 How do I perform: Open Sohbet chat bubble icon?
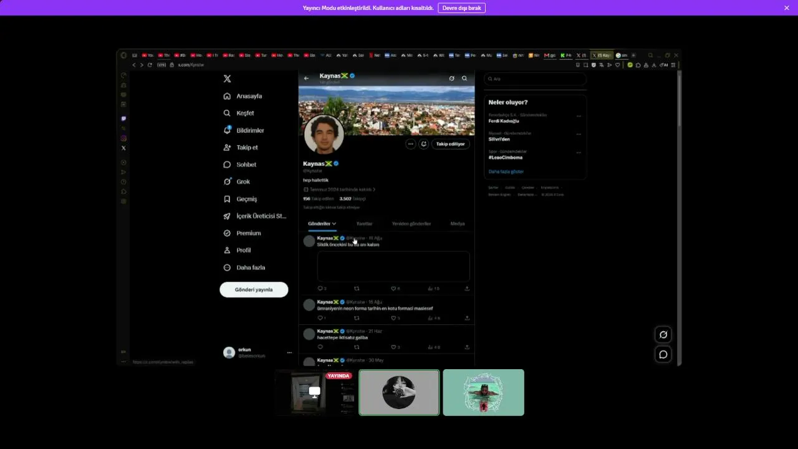[227, 165]
